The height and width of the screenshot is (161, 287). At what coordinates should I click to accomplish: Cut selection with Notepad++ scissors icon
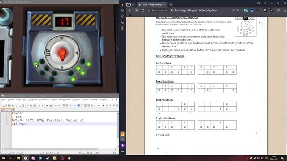[28, 106]
